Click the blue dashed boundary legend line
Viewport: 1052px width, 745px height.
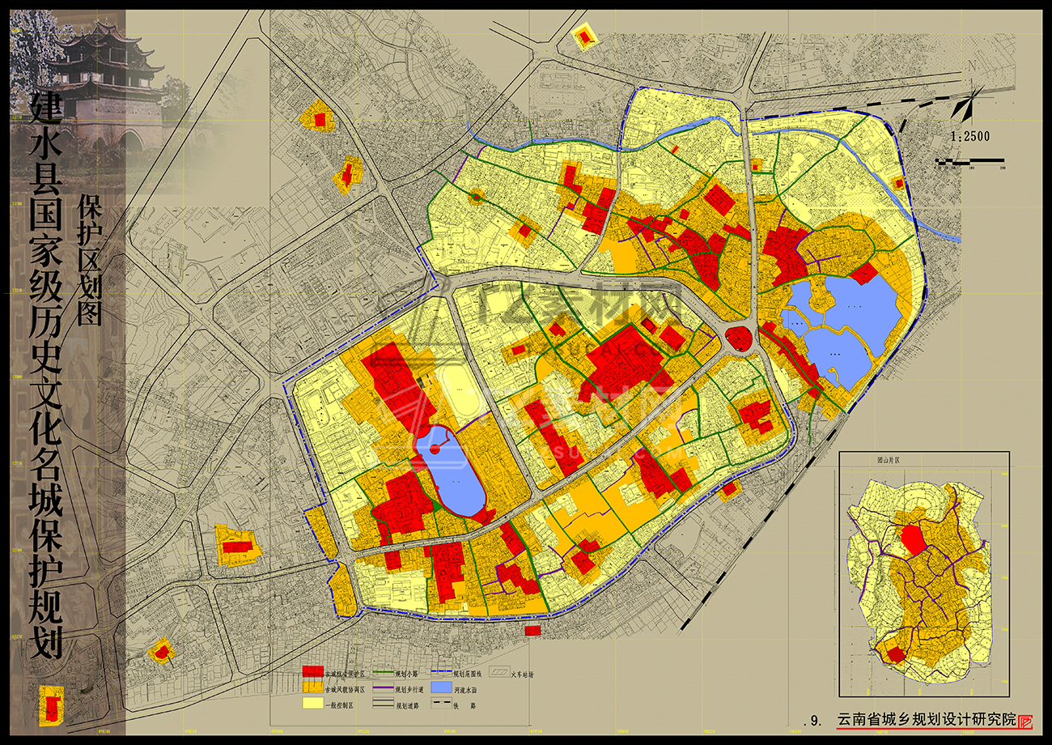(440, 673)
